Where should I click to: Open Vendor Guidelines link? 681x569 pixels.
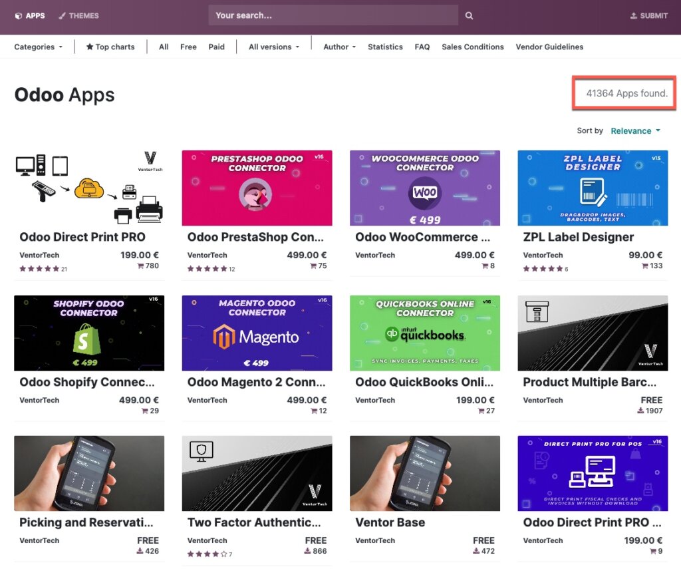[549, 47]
